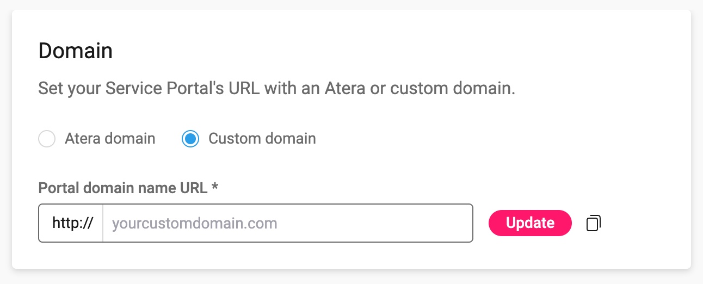Click the pink Update button

(530, 223)
